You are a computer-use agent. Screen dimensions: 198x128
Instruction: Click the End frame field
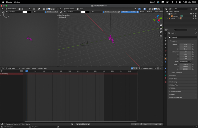click(x=158, y=124)
